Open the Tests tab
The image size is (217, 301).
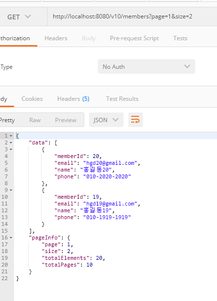coord(180,38)
